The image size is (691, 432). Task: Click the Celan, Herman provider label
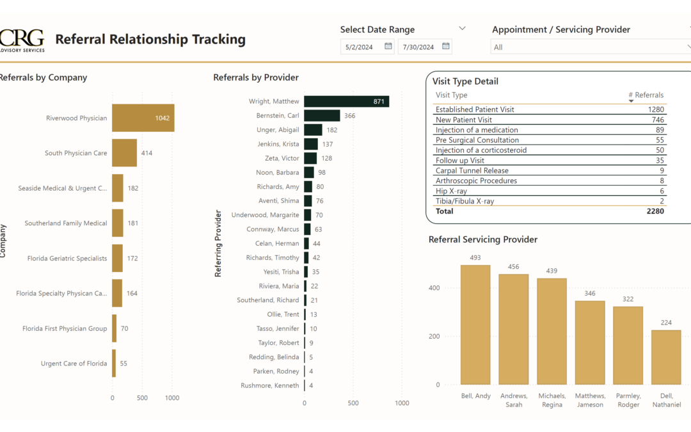(277, 243)
